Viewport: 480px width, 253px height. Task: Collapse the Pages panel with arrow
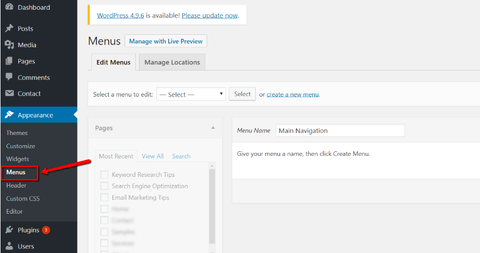click(x=213, y=128)
